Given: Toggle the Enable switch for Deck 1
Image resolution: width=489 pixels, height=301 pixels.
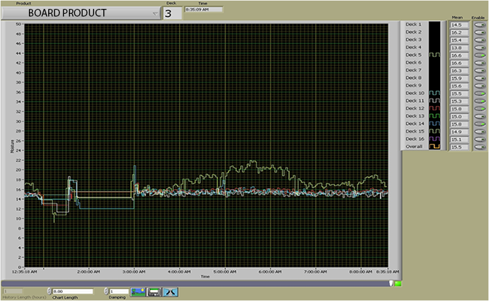Looking at the screenshot, I should pyautogui.click(x=479, y=25).
